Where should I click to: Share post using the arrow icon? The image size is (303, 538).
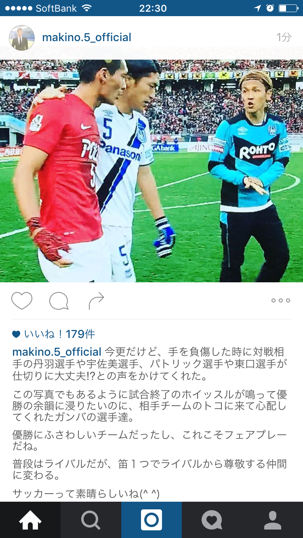coord(96,301)
